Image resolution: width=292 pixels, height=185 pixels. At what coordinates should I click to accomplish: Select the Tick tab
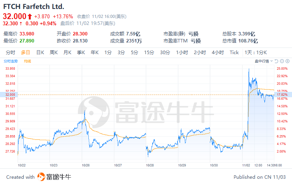click(x=234, y=53)
